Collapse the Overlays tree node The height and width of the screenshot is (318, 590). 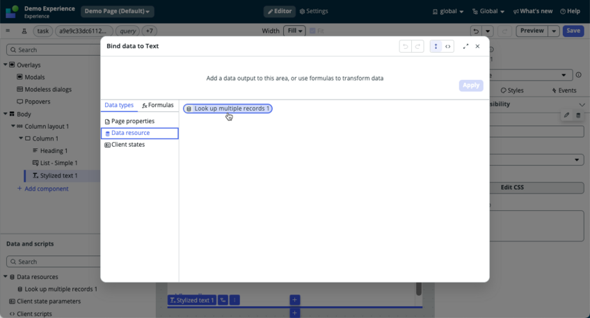tap(6, 65)
